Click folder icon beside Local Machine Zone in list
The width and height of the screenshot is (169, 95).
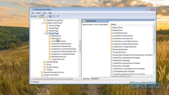(111, 33)
